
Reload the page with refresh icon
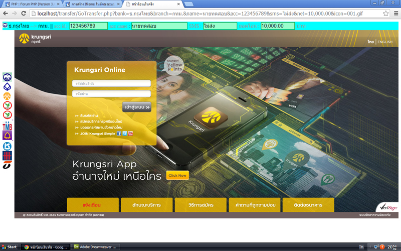pos(24,14)
